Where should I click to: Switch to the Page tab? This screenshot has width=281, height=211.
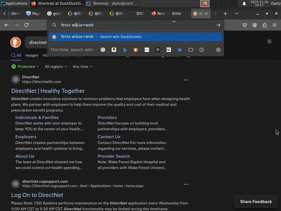pyautogui.click(x=33, y=13)
